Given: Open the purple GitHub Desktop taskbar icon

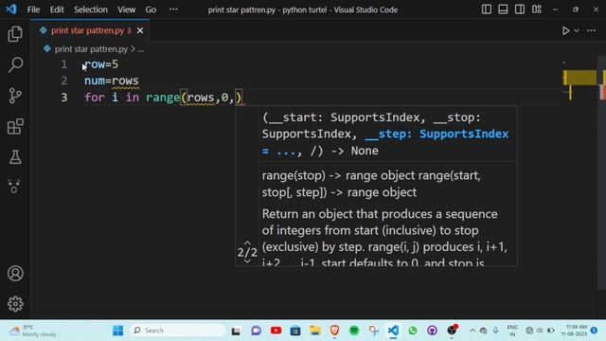Looking at the screenshot, I should point(432,331).
